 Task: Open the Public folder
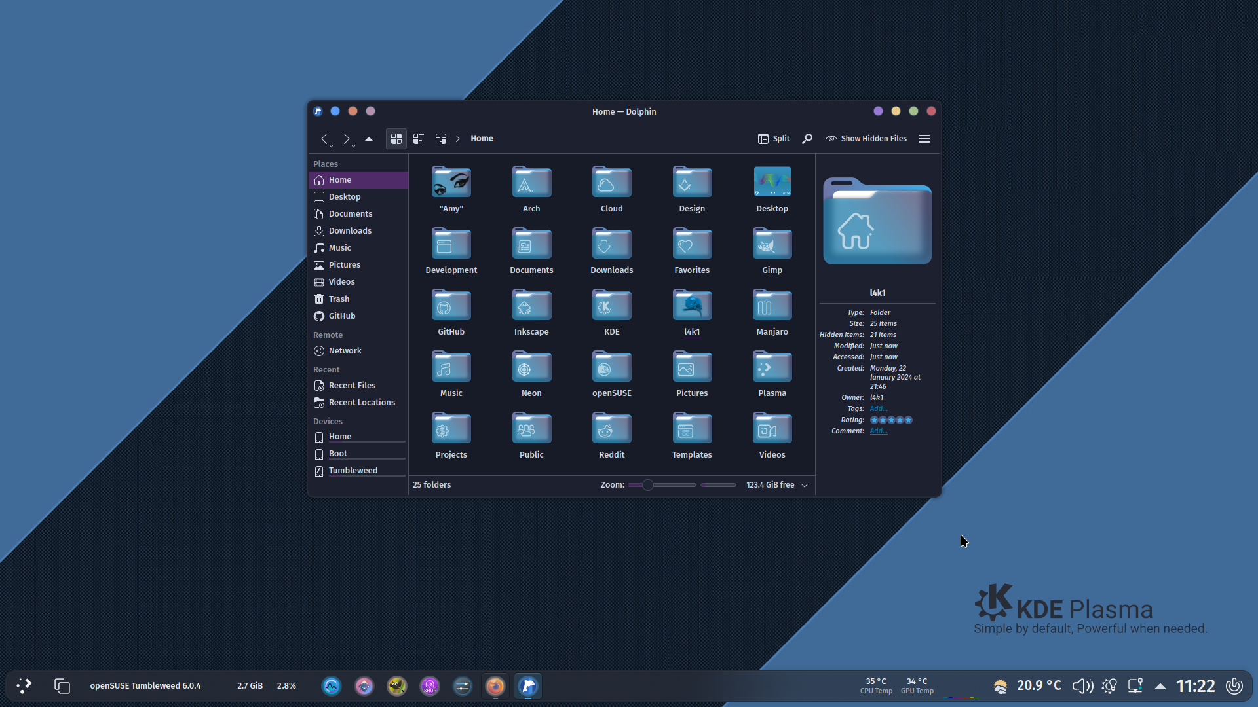(x=531, y=435)
